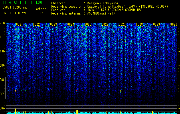This screenshot has width=180, height=114.
Task: Click the 0.9 frequency axis label
Action: 2,66
